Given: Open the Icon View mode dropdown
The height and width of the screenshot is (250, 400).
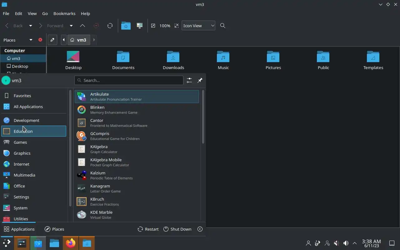Looking at the screenshot, I should [x=198, y=26].
